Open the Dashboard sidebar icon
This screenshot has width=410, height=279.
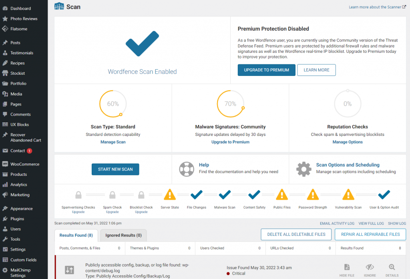pos(5,8)
